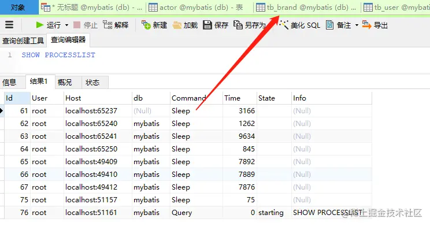
Task: Click Save As (另存为) button
Action: point(250,25)
